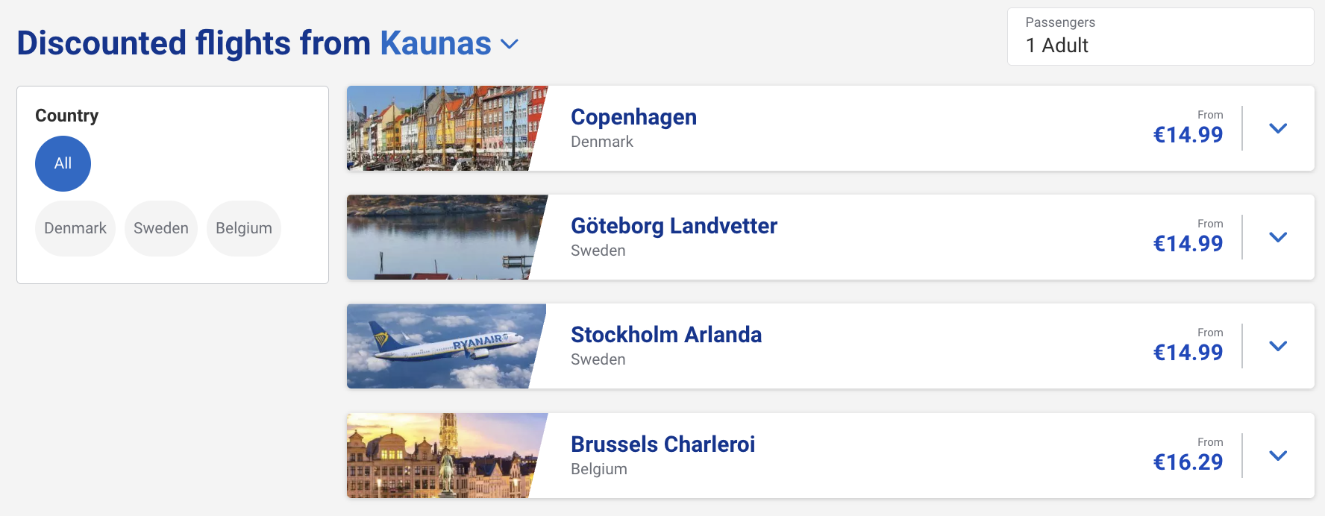Viewport: 1325px width, 516px height.
Task: Click the €14.99 Copenhagen price
Action: pyautogui.click(x=1188, y=135)
